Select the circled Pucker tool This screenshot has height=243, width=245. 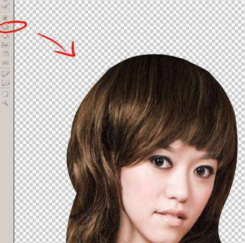[x=5, y=27]
